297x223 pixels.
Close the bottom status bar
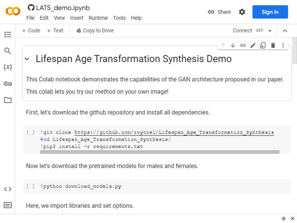pyautogui.click(x=292, y=218)
